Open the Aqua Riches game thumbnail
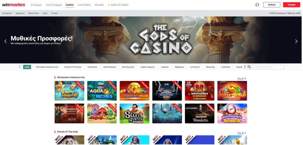The image size is (303, 145). [x=102, y=91]
